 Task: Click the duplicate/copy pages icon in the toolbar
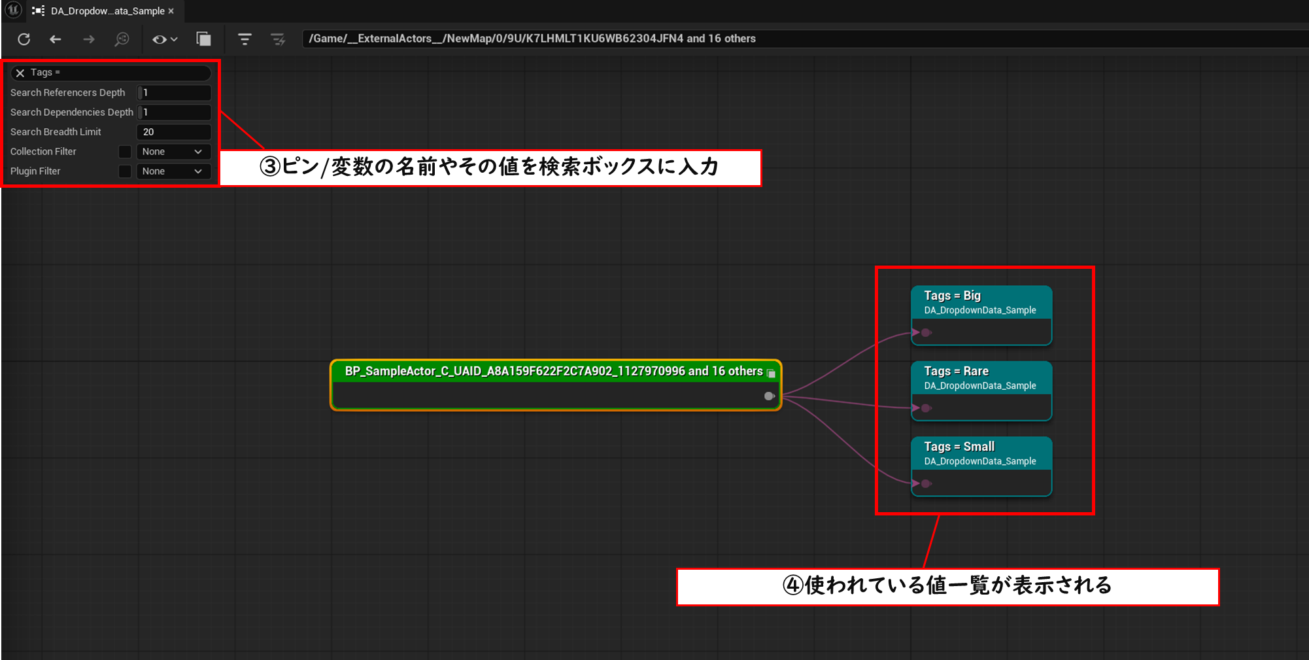click(x=203, y=39)
